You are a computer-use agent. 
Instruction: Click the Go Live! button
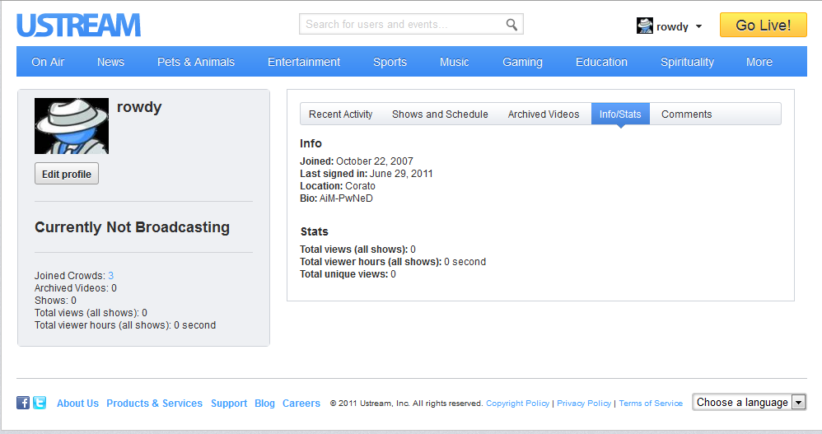click(764, 26)
